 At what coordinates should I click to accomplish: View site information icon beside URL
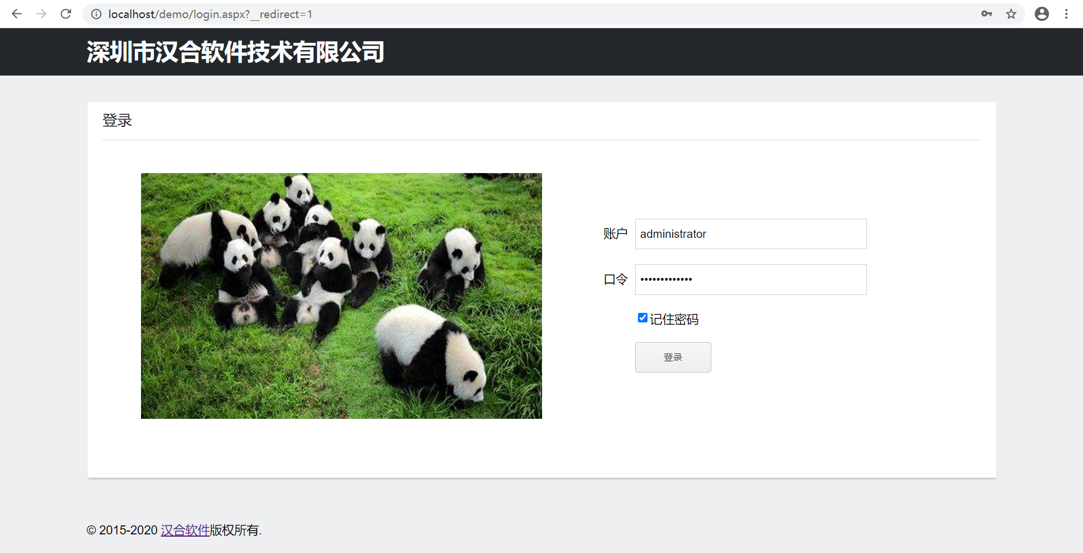pyautogui.click(x=96, y=14)
